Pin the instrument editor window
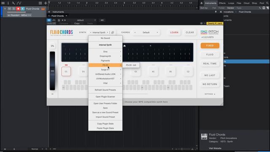 [216, 12]
